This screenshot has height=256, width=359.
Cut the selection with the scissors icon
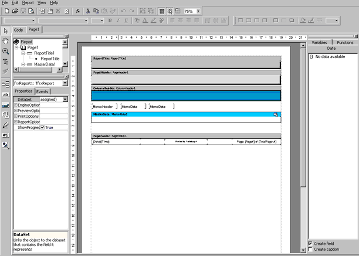tap(88, 11)
